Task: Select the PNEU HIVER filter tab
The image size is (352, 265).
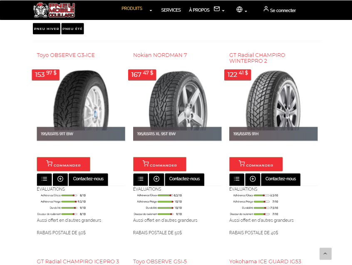Action: (47, 29)
